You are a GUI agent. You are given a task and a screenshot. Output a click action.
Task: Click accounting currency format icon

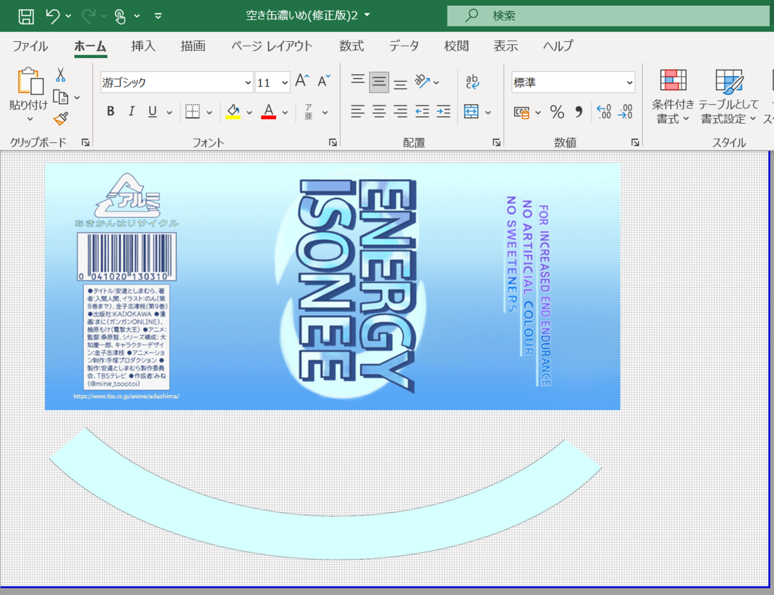tap(521, 112)
